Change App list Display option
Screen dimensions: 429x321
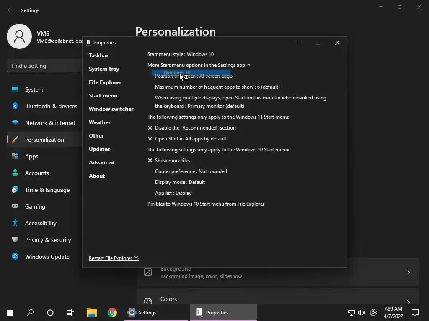[x=173, y=193]
